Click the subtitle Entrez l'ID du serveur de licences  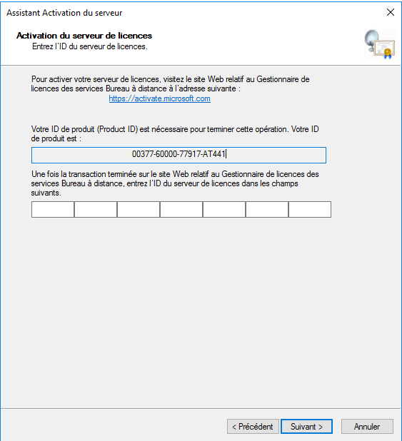pos(90,46)
